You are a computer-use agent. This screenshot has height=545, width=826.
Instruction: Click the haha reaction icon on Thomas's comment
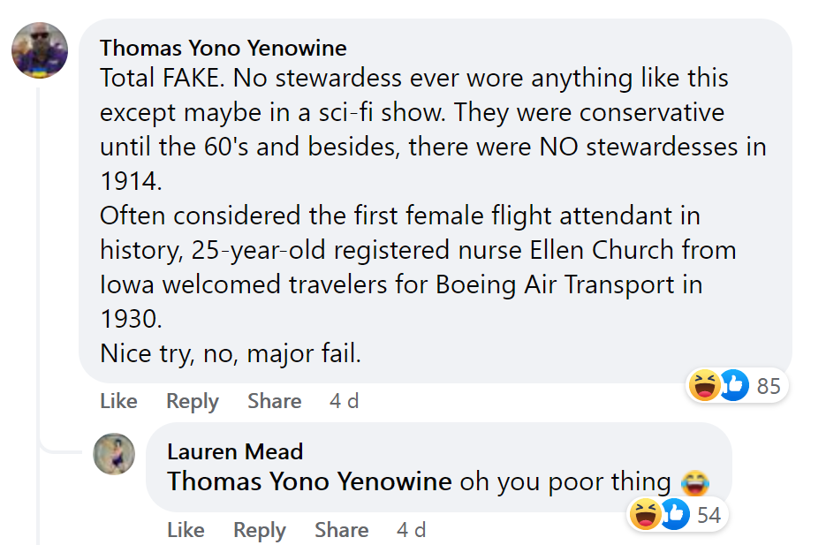click(x=704, y=385)
